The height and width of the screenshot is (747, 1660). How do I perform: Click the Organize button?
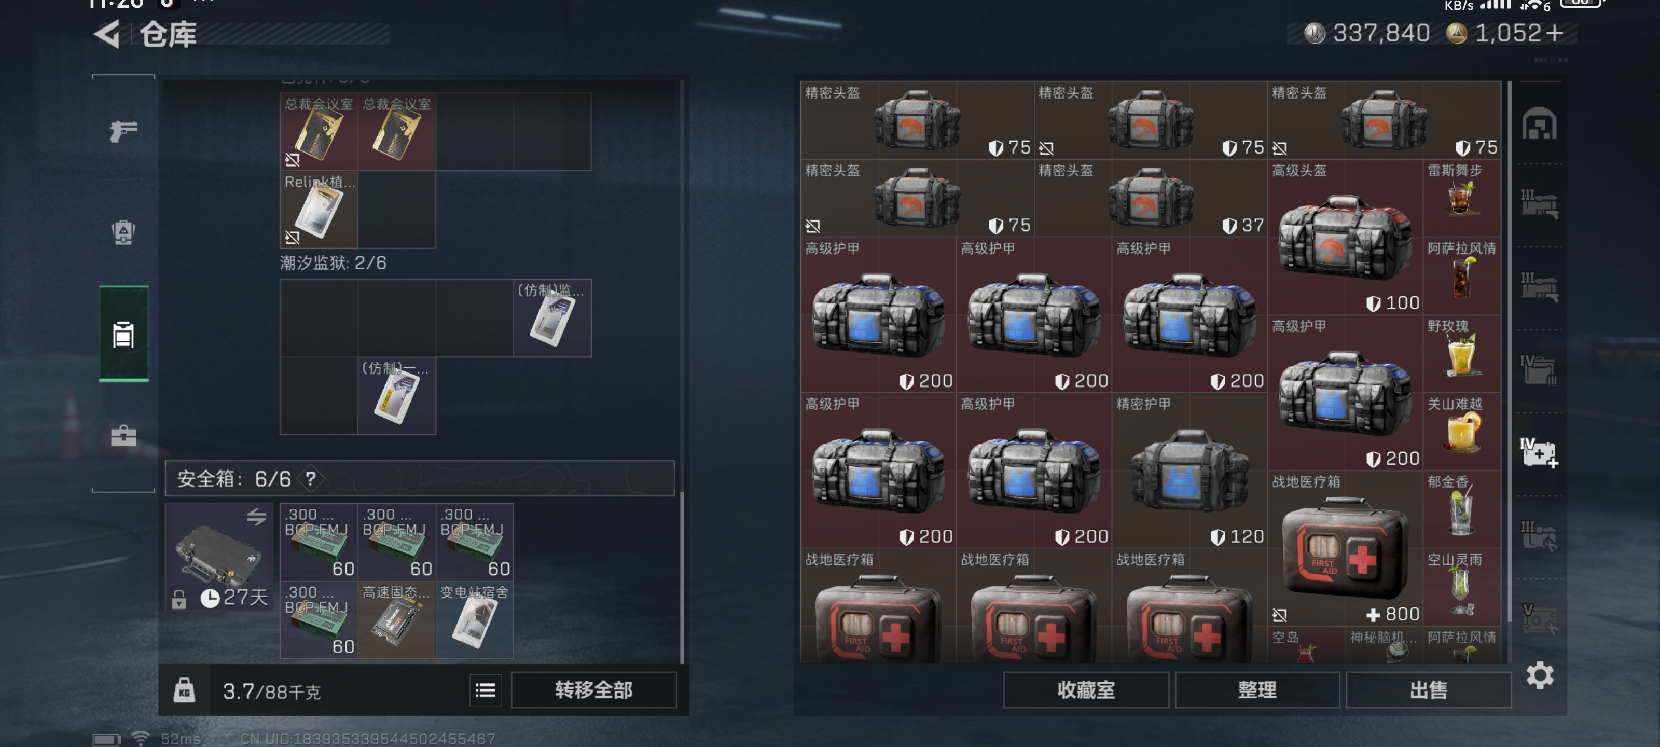1257,690
